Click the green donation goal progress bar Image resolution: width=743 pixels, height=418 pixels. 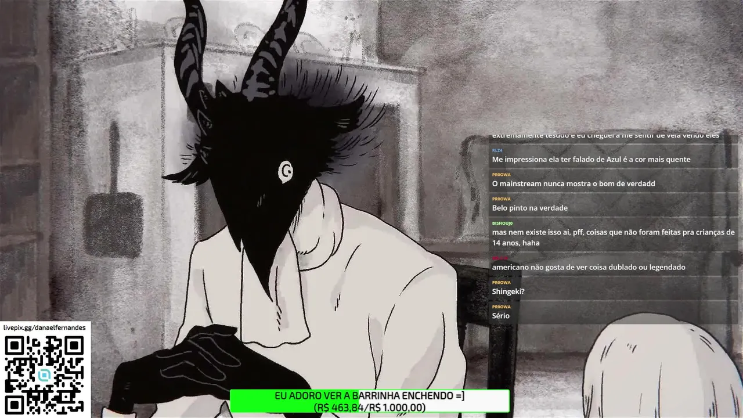pos(370,401)
